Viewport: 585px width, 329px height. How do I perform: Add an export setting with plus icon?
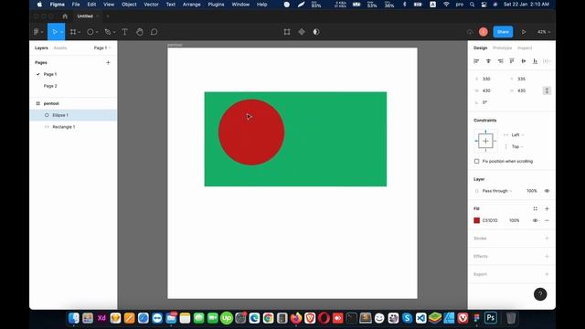coord(547,274)
